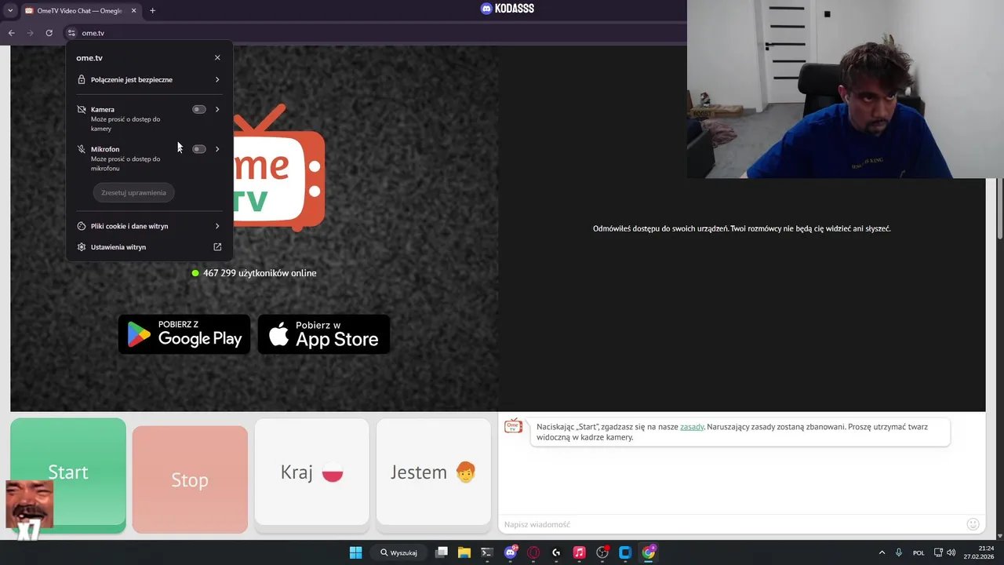Open the blue square app on taskbar
This screenshot has height=565, width=1004.
[x=625, y=552]
